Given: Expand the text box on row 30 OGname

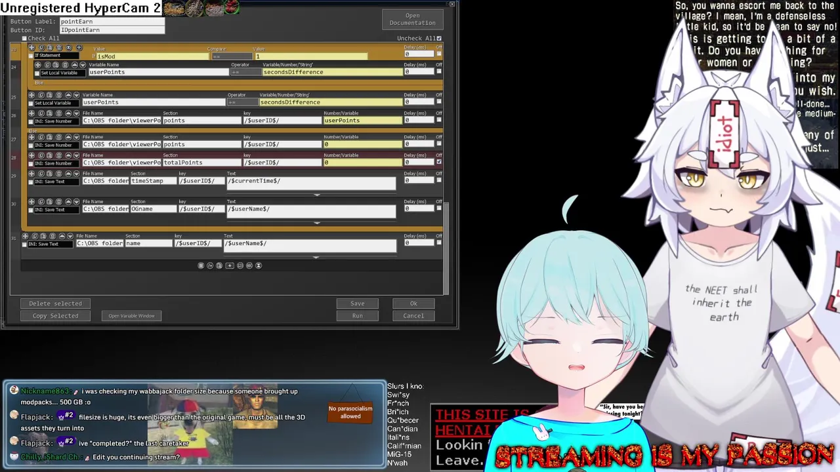Looking at the screenshot, I should click(317, 222).
